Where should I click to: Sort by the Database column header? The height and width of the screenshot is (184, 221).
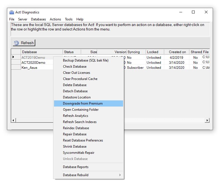coord(42,52)
